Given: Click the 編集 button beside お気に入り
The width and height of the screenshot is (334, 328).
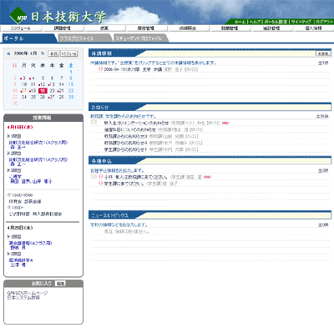Looking at the screenshot, I should coord(60,284).
